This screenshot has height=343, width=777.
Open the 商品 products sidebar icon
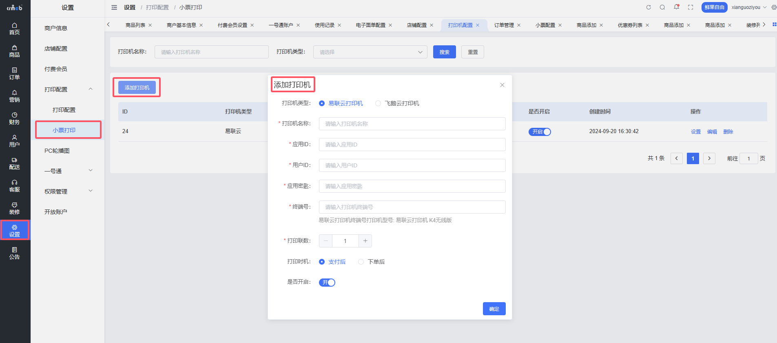pos(15,51)
